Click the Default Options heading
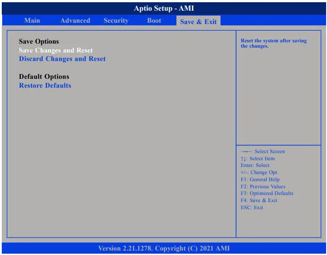The image size is (327, 255). [x=44, y=77]
